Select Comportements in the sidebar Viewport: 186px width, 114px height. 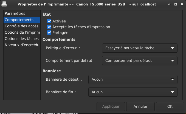coord(19,20)
